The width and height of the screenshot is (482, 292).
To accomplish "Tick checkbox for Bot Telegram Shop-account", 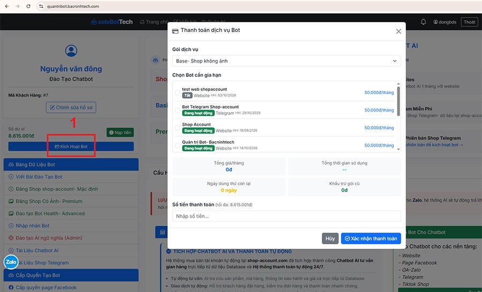I will point(177,110).
